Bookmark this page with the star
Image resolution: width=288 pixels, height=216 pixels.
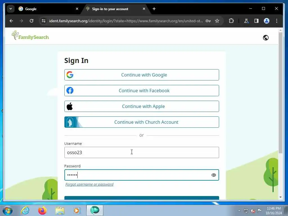[217, 21]
